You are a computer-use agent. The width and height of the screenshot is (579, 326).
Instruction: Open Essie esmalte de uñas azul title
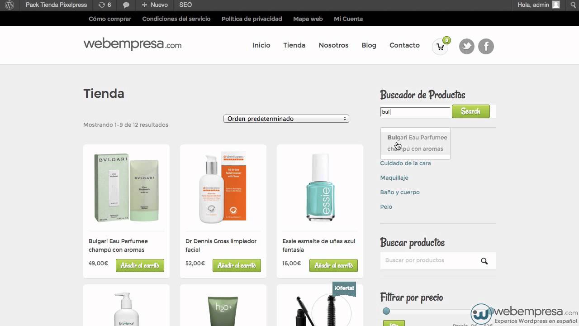click(x=318, y=245)
